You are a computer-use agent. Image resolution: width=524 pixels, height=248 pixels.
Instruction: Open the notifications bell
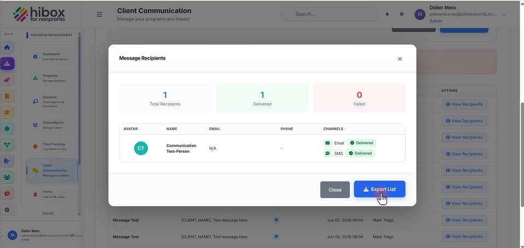point(387,14)
